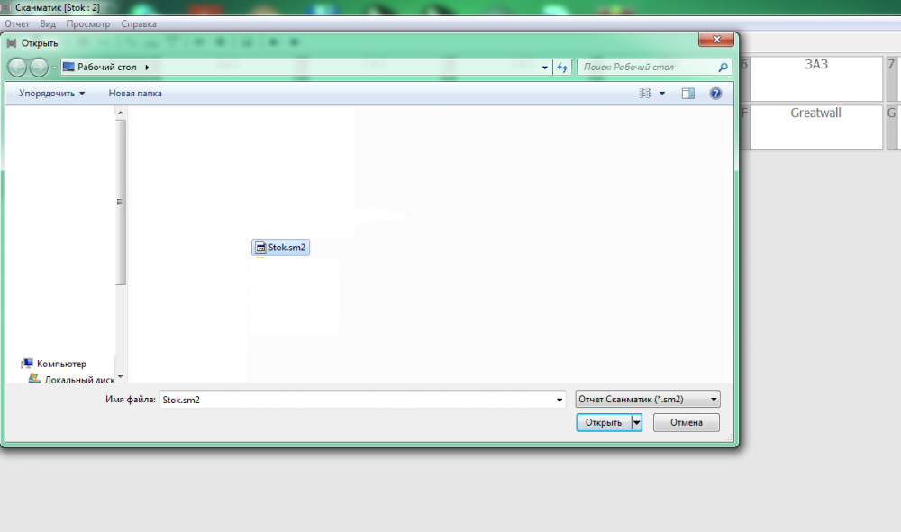
Task: Click the Back navigation arrow
Action: (x=17, y=68)
